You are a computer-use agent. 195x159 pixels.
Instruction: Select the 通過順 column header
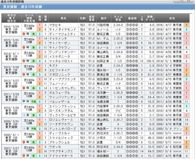[132, 18]
